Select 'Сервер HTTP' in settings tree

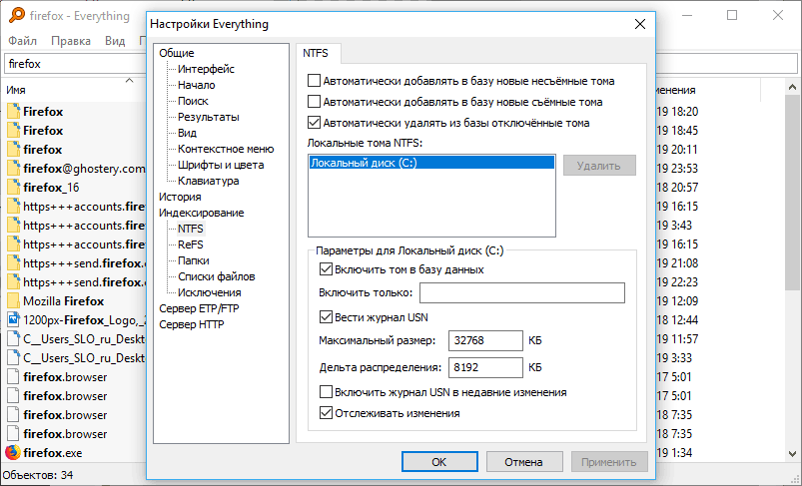point(192,324)
